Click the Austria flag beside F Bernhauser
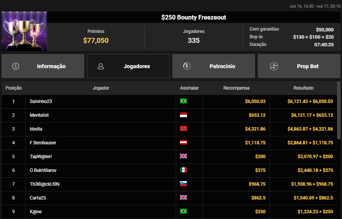This screenshot has height=219, width=342. pos(183,142)
